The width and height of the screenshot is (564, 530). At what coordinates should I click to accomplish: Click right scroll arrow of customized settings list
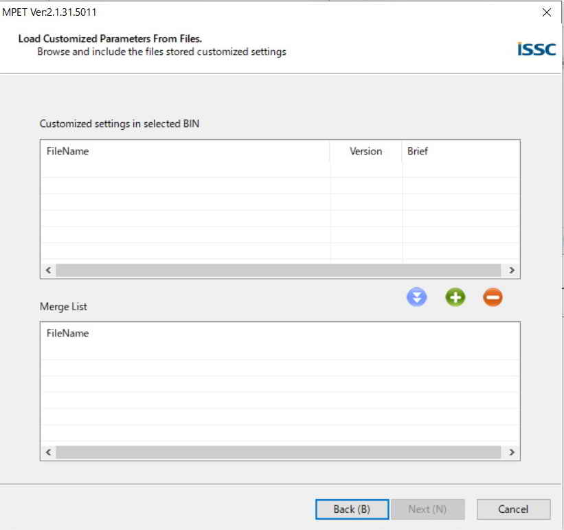(512, 270)
